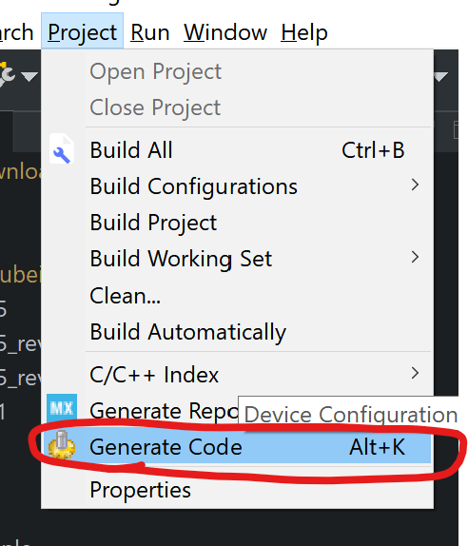Expand the Build Working Set submenu arrow

pos(415,257)
